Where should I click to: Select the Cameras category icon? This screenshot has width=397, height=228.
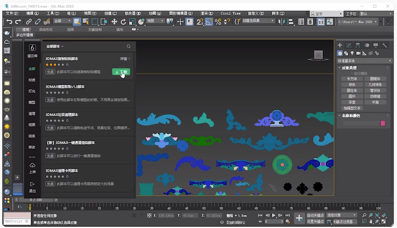pyautogui.click(x=358, y=53)
